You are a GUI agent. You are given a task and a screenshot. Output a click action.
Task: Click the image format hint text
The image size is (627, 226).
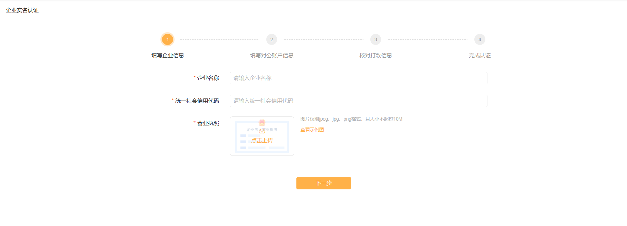[x=351, y=119]
